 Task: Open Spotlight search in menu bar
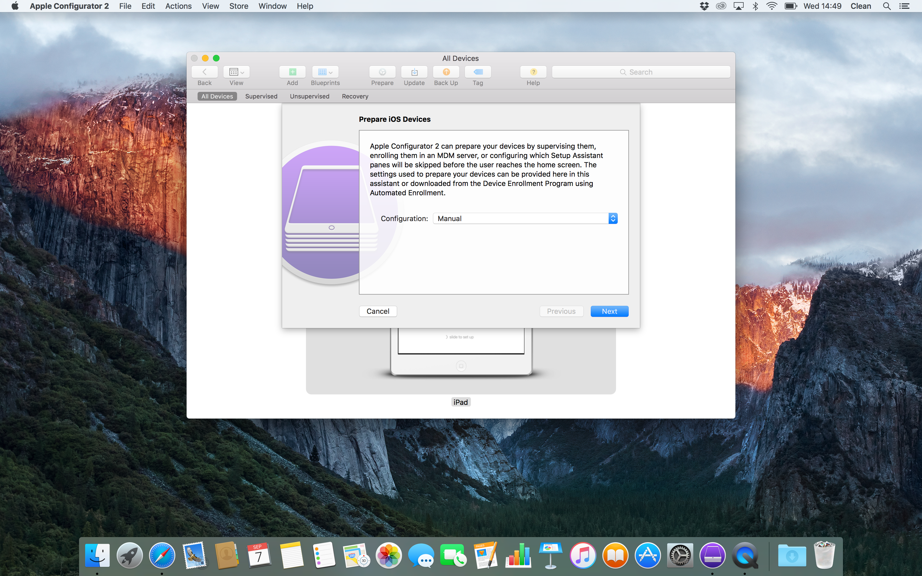tap(887, 6)
